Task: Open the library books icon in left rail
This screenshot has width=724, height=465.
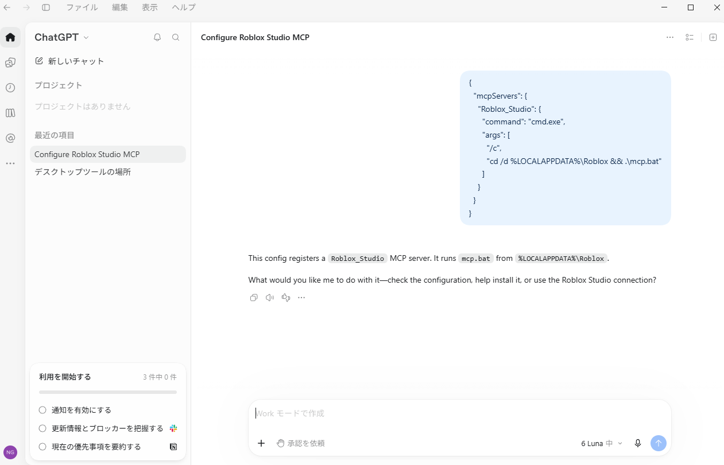Action: 10,113
